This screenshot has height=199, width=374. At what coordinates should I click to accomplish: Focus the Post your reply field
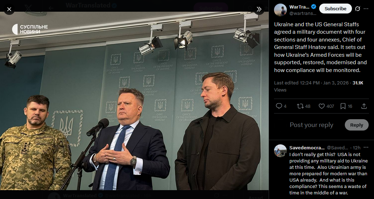pyautogui.click(x=311, y=125)
